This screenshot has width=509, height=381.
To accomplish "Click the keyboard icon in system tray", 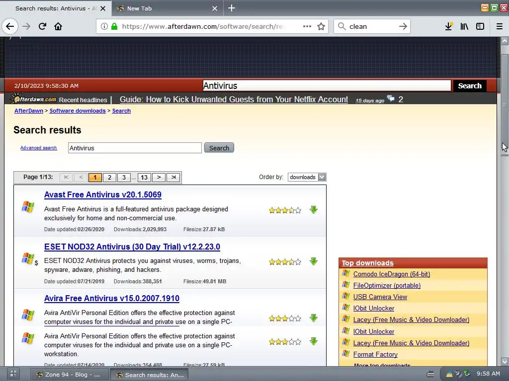I will 430,374.
